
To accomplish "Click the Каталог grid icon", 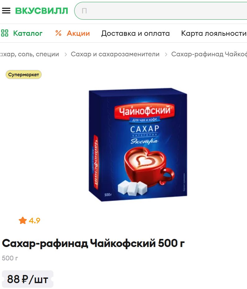I will click(x=5, y=33).
